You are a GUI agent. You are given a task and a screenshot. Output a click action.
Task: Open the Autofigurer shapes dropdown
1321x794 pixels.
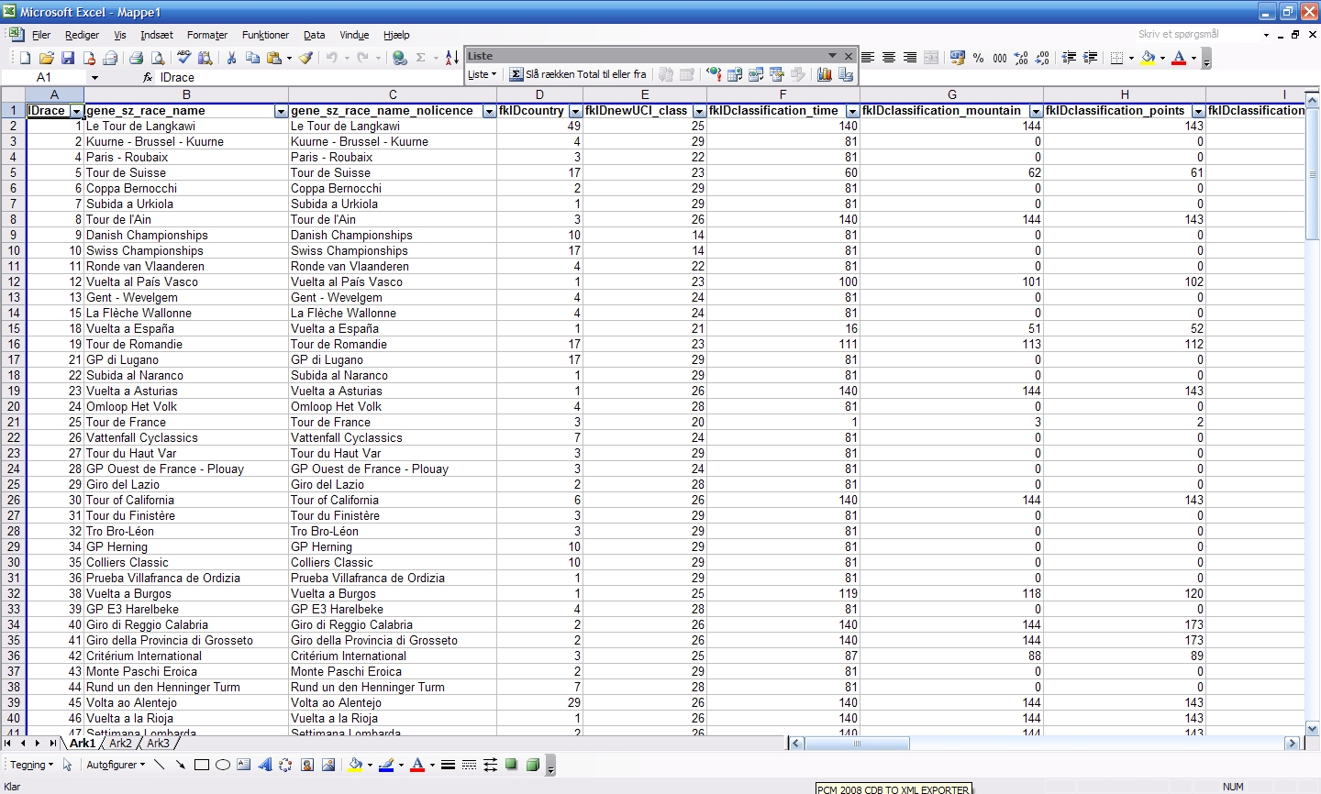[116, 765]
